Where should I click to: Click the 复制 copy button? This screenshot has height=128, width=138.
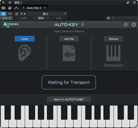41,18
